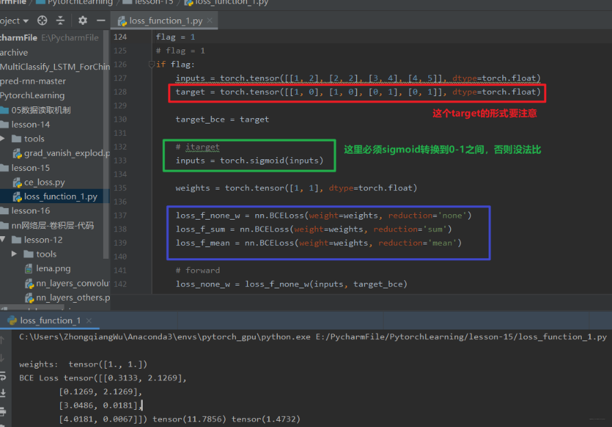The height and width of the screenshot is (427, 612).
Task: Close the loss_function_1.py editor tab
Action: [210, 21]
